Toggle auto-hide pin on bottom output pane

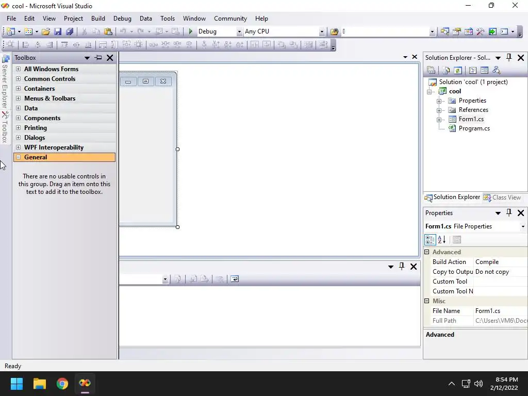(x=402, y=267)
